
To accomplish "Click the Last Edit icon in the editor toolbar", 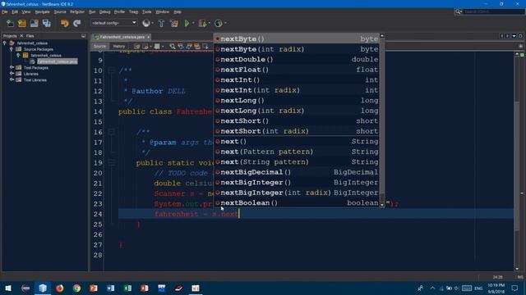I will (x=137, y=47).
